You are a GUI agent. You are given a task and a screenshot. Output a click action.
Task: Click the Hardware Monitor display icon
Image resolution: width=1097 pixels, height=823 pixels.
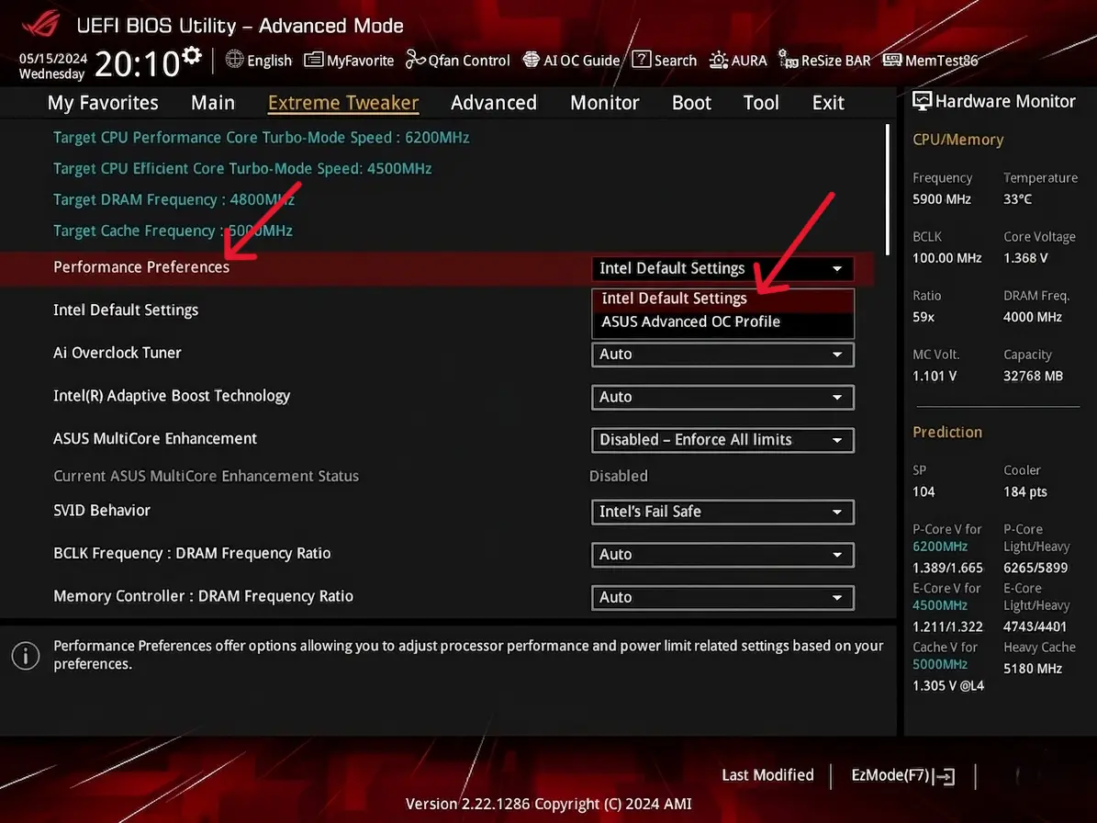922,101
